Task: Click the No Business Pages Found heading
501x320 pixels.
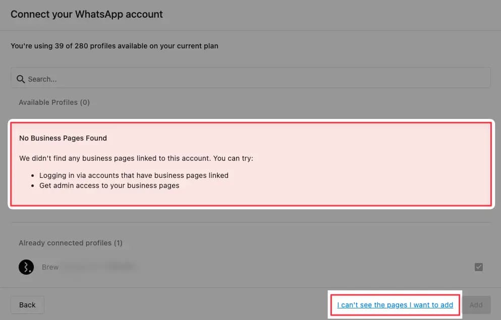Action: [x=63, y=138]
